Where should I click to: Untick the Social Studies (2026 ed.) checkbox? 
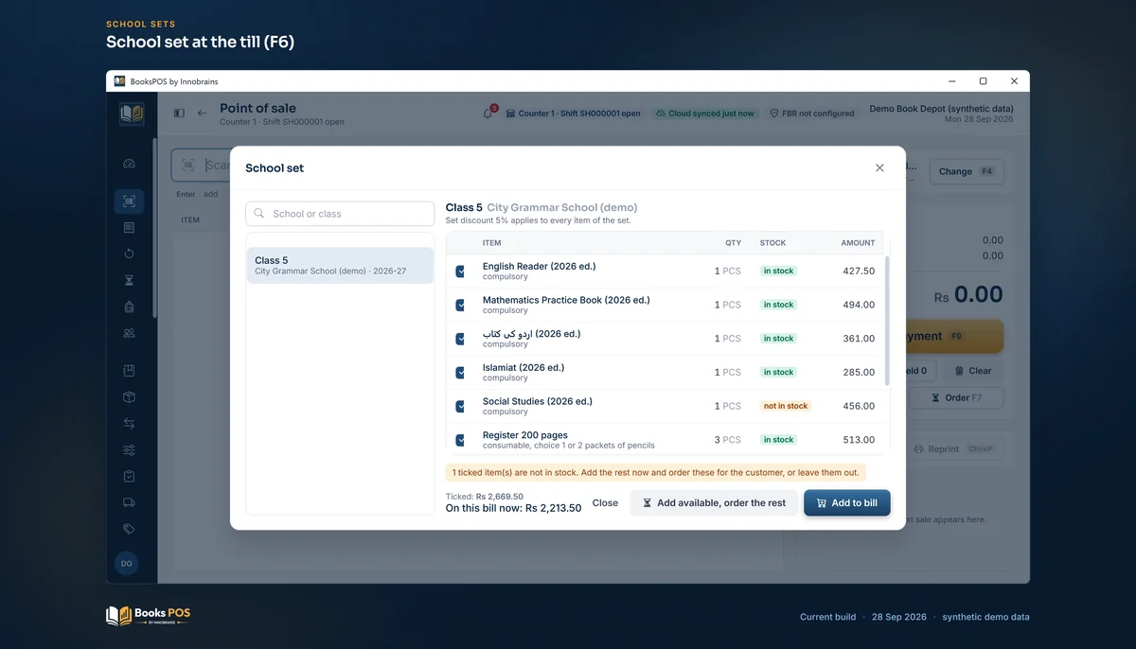(460, 406)
